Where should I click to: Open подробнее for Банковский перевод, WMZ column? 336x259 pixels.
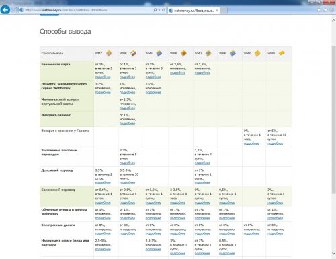pos(103,202)
